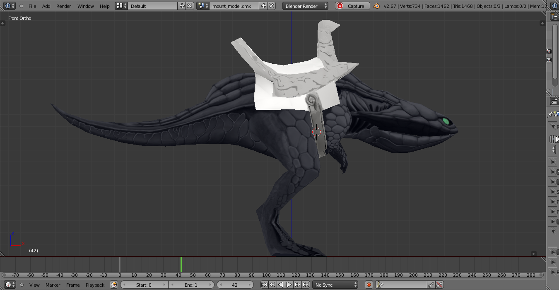Click frame 100 on timeline ruler
Screen dimensions: 559x290
click(x=266, y=275)
